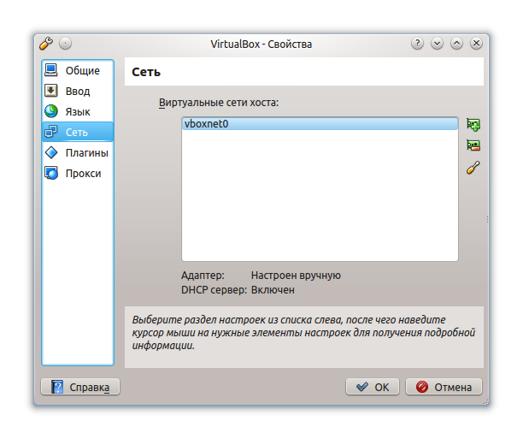Edit the selected host-only network settings
Viewport: 523px width, 439px height.
tap(473, 168)
